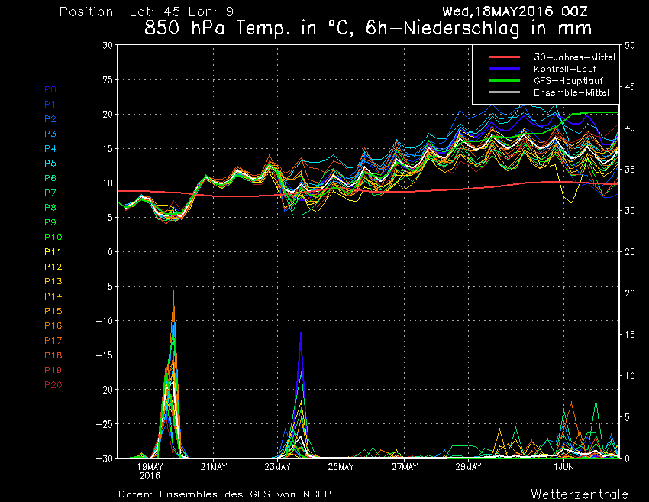Click the P7 member label

pyautogui.click(x=50, y=193)
